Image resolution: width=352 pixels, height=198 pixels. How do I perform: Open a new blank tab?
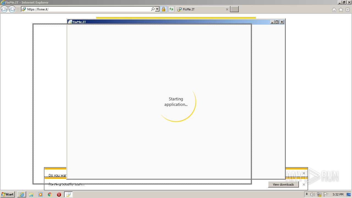pos(234,9)
